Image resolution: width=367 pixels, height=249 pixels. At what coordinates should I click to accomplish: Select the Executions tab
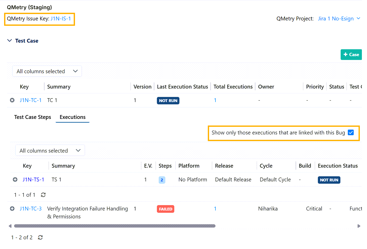click(72, 117)
